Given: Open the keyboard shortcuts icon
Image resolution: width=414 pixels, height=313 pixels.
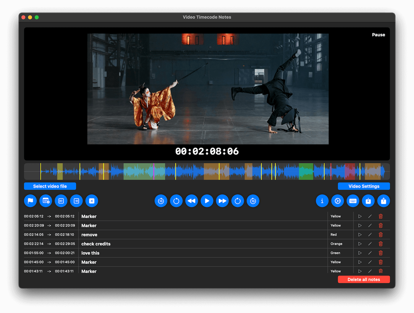Looking at the screenshot, I should pyautogui.click(x=353, y=201).
